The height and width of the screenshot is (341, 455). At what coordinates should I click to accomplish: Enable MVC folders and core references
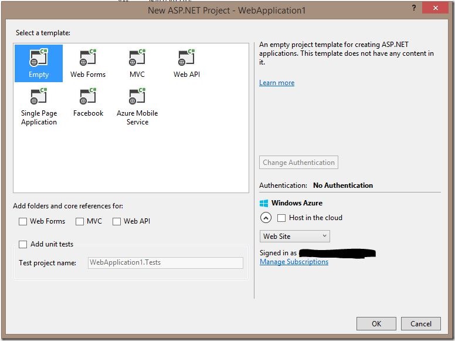pyautogui.click(x=80, y=221)
